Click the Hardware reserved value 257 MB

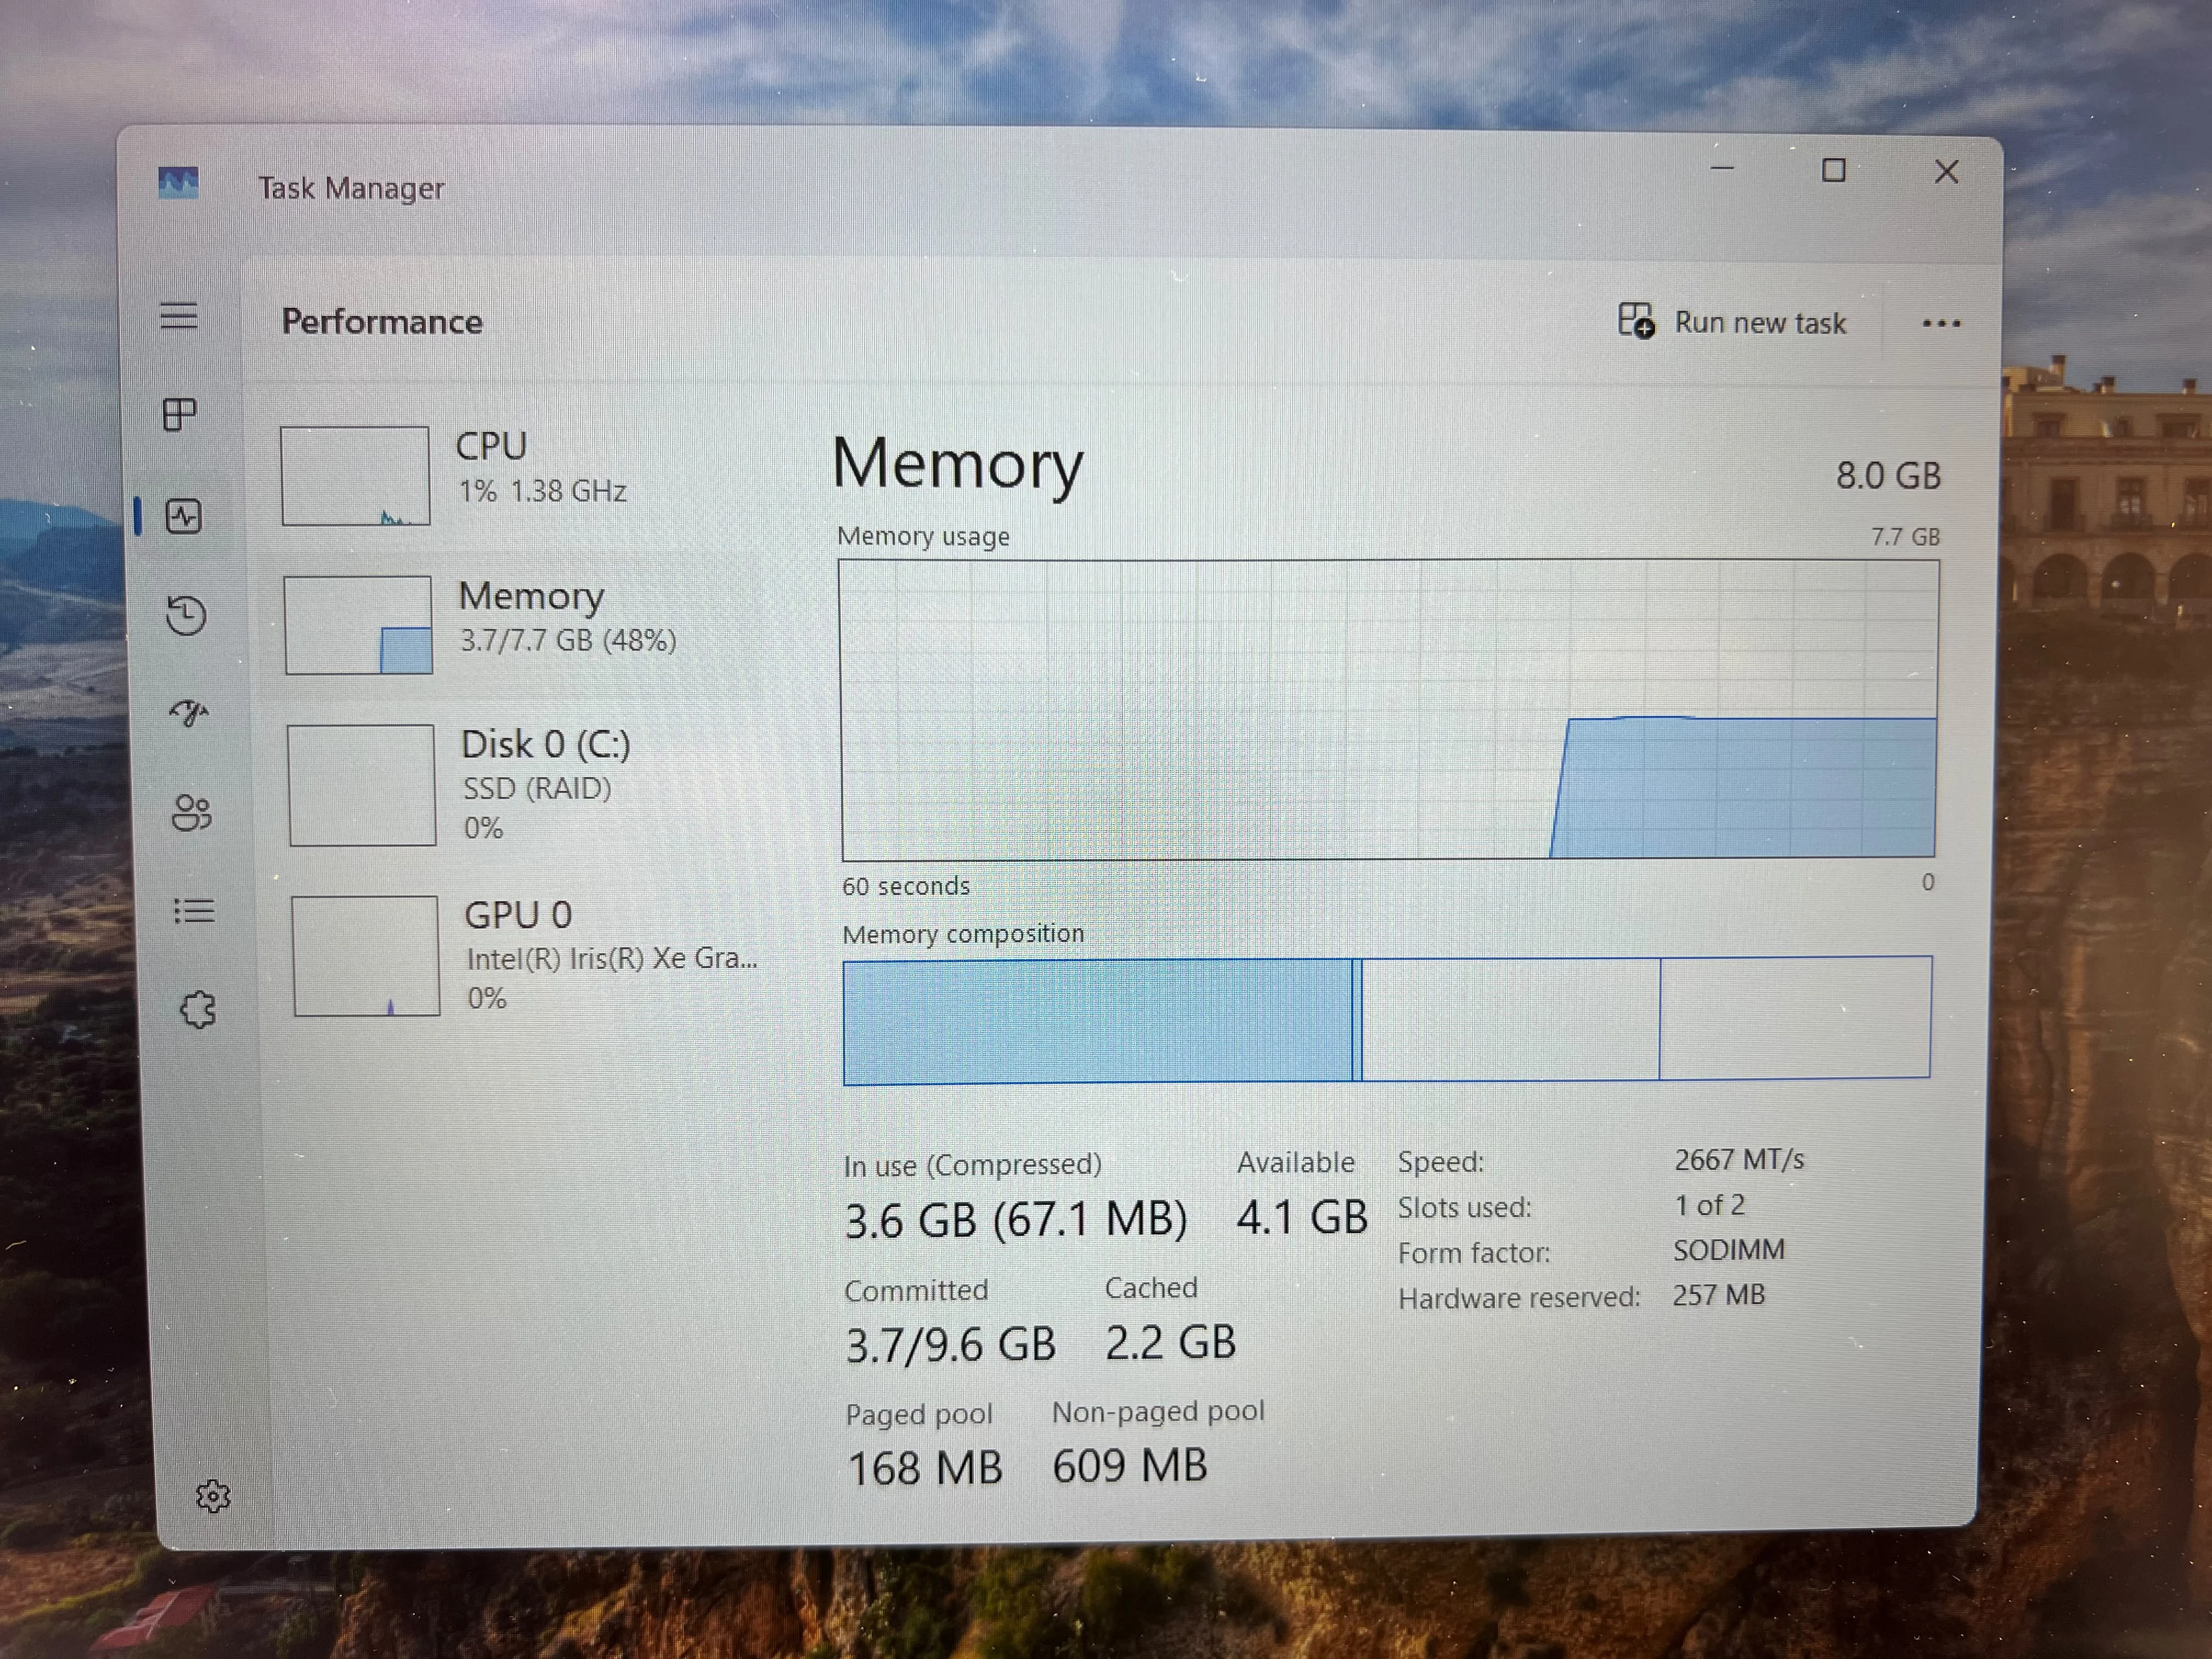[x=1719, y=1294]
